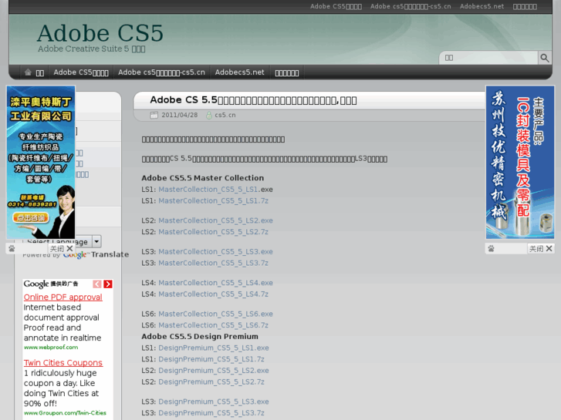Open the last navigation bar item after Adobecs5.net
The width and height of the screenshot is (561, 420).
coord(287,72)
